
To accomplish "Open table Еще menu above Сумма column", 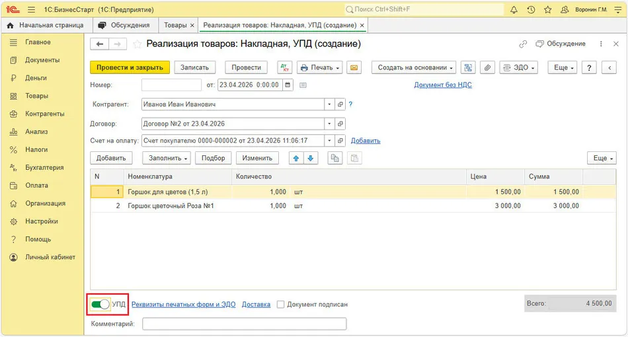I will click(x=602, y=158).
